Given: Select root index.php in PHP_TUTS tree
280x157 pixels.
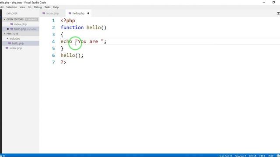Looking at the screenshot, I should pyautogui.click(x=21, y=48).
